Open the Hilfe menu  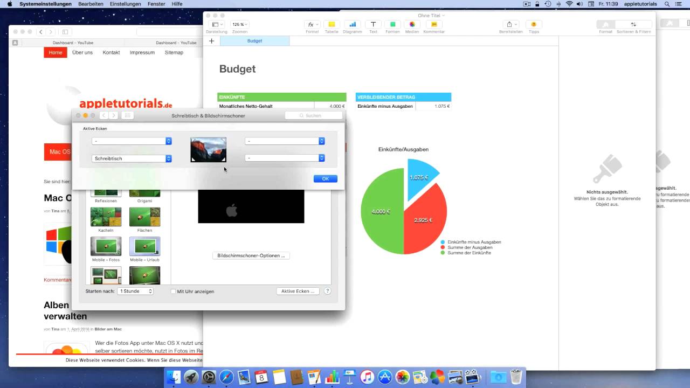click(x=177, y=4)
